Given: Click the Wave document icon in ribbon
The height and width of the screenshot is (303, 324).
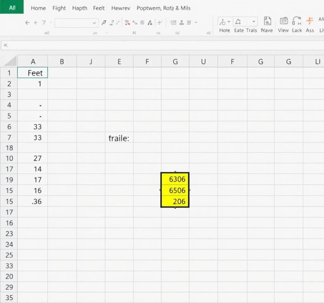Looking at the screenshot, I should click(x=267, y=21).
